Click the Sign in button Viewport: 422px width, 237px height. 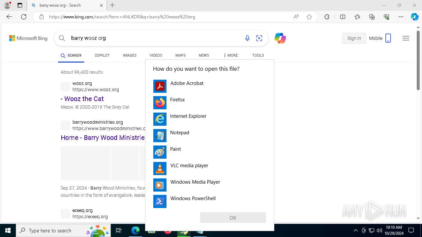pyautogui.click(x=354, y=38)
